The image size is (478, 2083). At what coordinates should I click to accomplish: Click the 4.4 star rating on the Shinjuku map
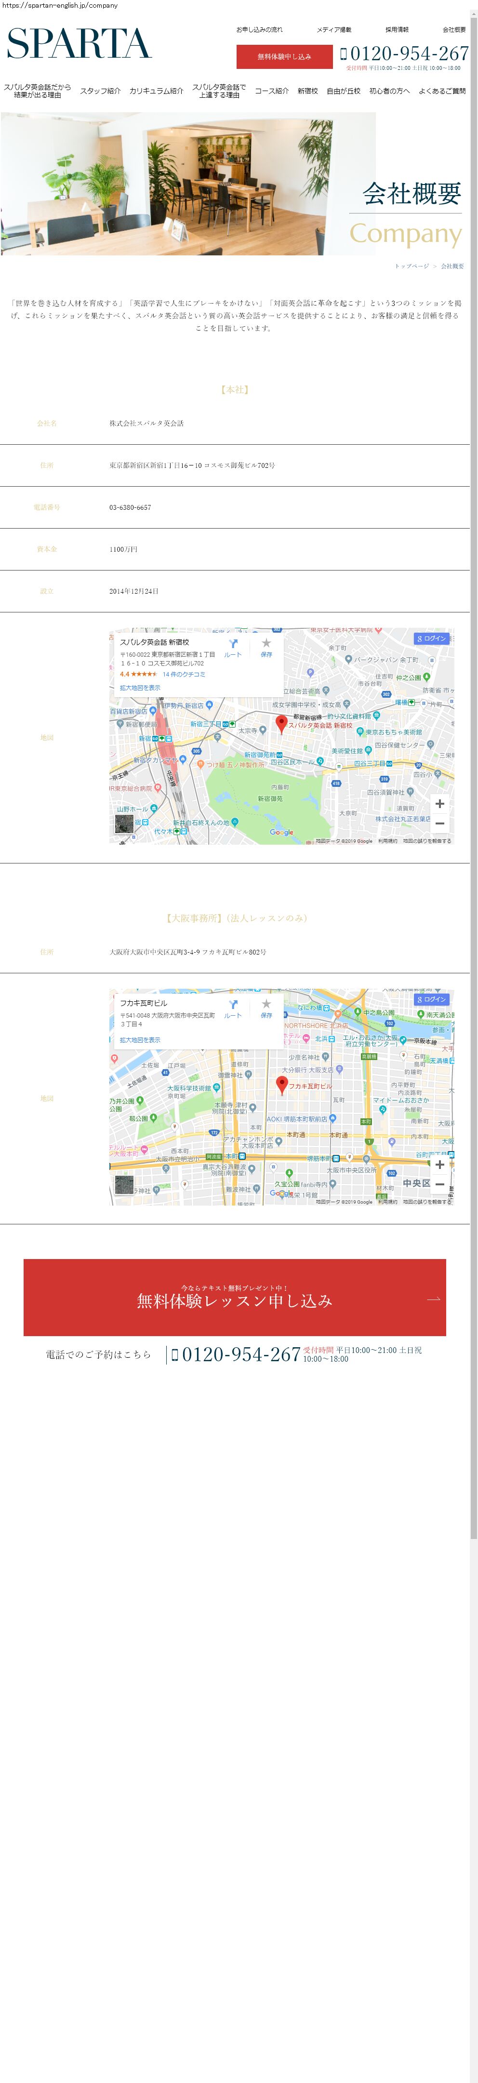pyautogui.click(x=138, y=675)
